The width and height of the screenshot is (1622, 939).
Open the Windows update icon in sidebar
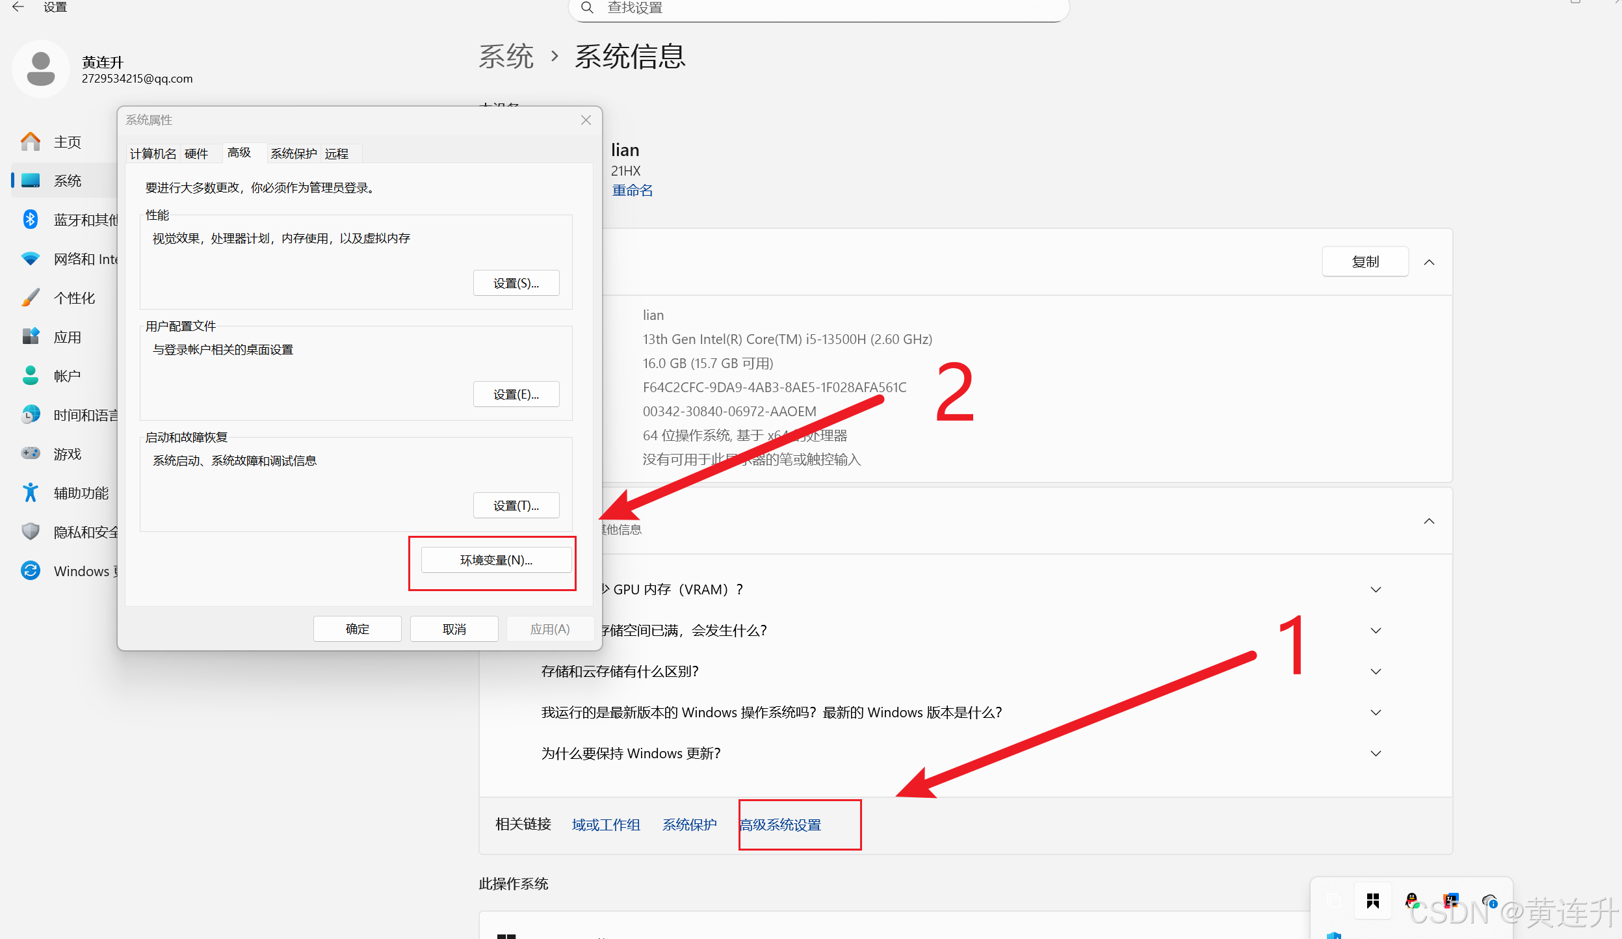[31, 570]
